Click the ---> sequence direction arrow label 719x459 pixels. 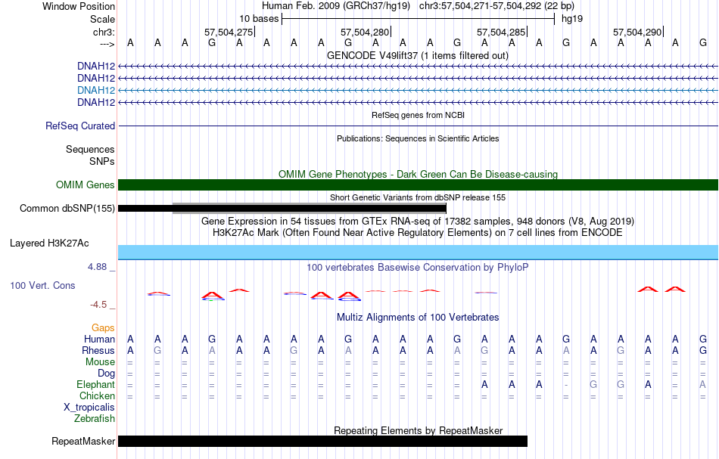click(x=107, y=44)
